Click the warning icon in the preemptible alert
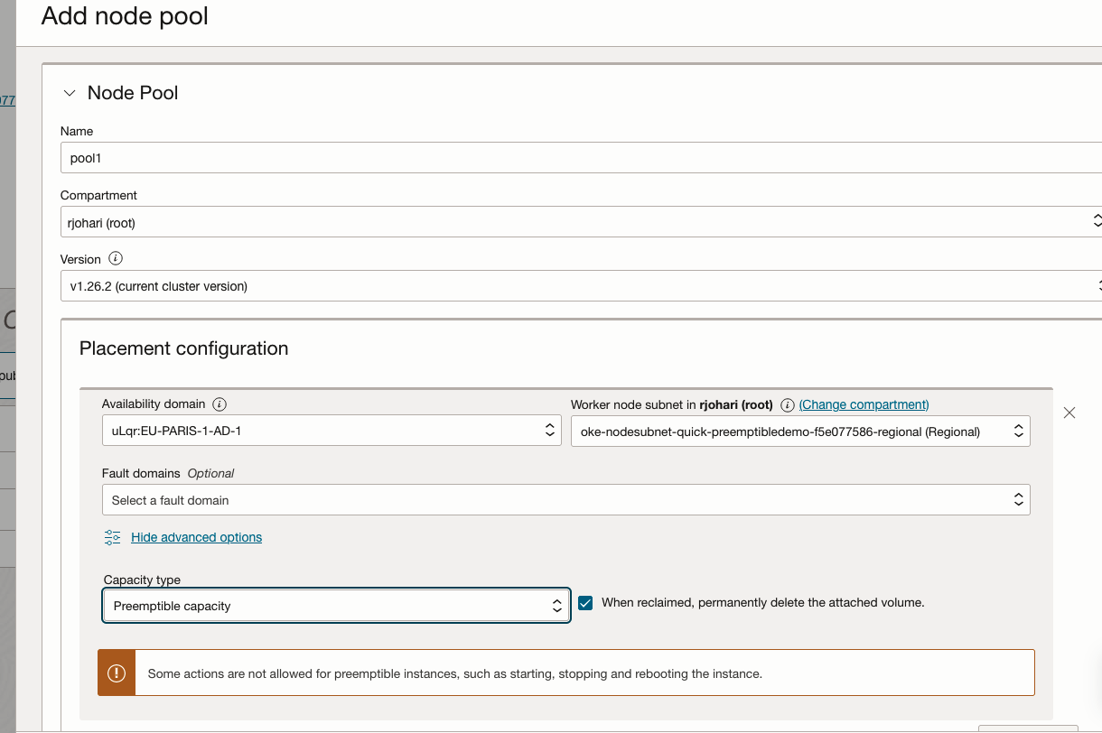Viewport: 1102px width, 733px height. tap(116, 672)
